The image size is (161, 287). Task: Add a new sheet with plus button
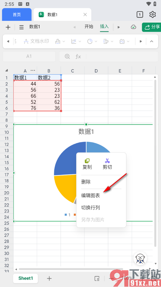[49, 279]
